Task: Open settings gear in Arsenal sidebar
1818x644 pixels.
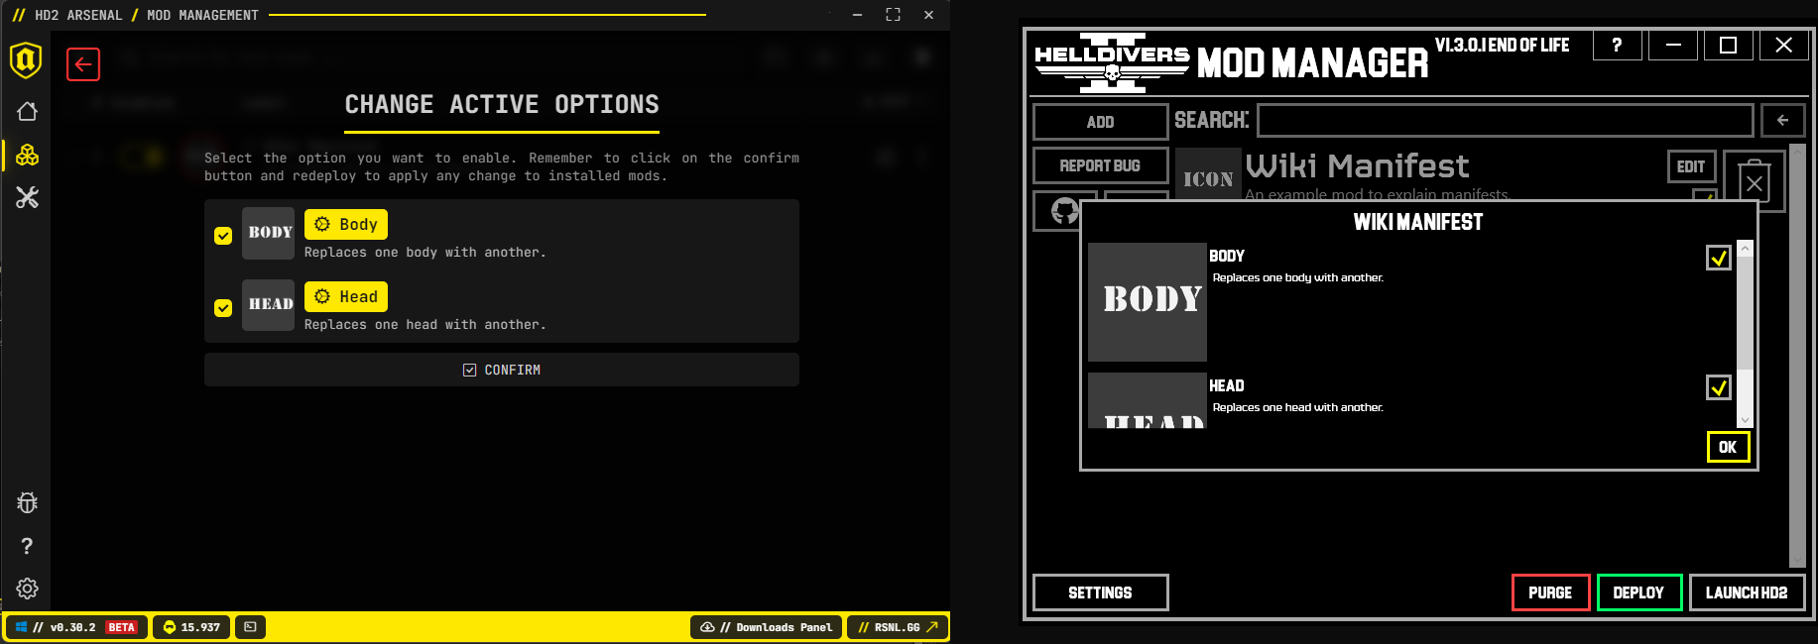Action: tap(27, 589)
